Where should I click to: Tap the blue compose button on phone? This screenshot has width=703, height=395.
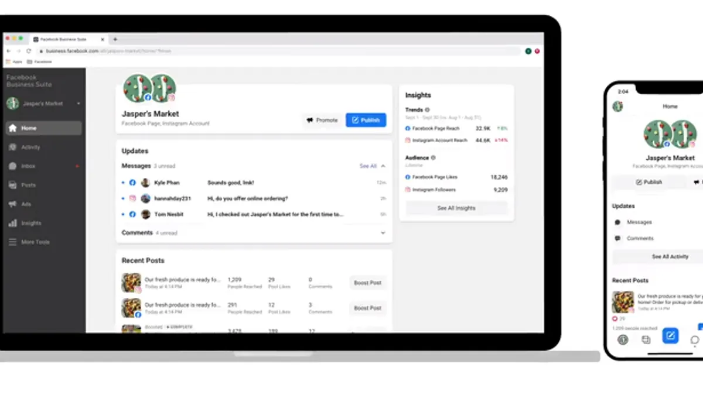[670, 336]
